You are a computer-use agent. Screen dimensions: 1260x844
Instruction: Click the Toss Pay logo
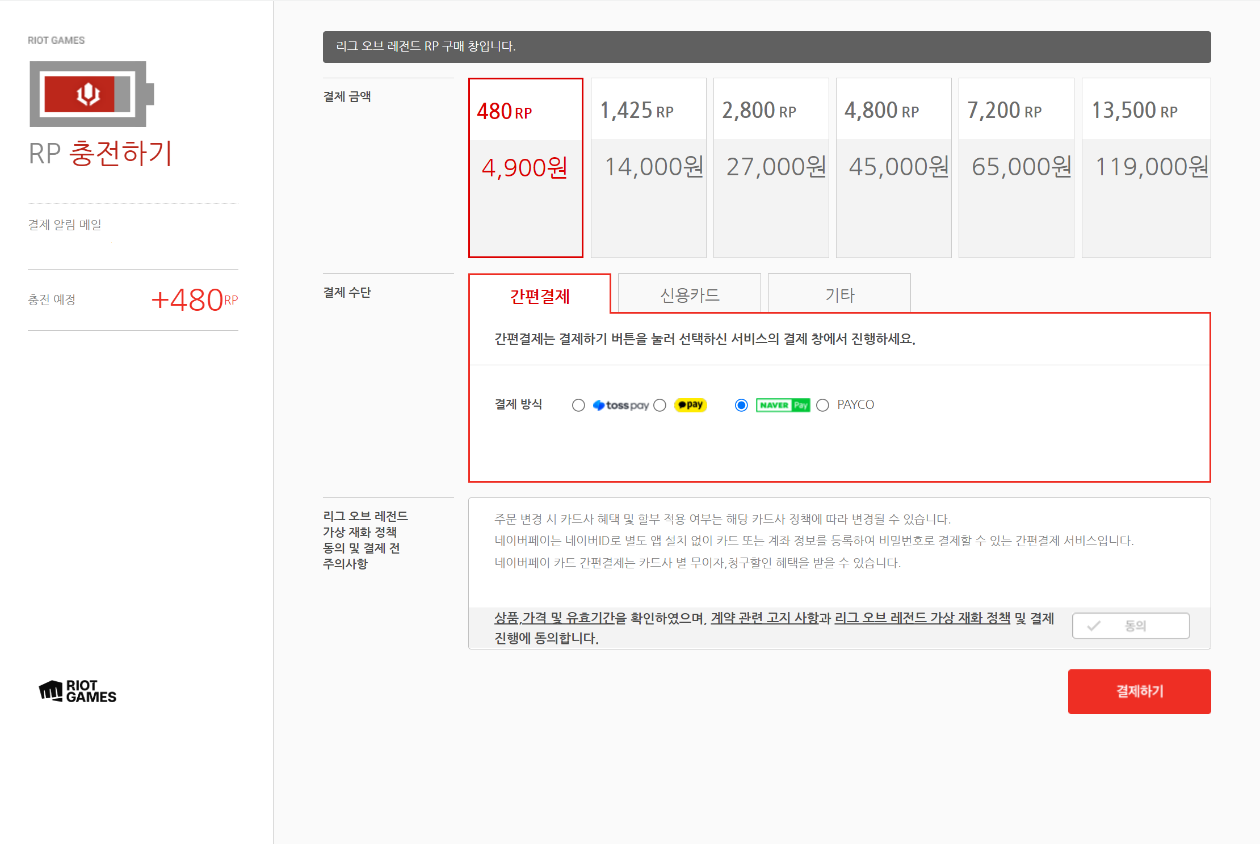[x=620, y=405]
